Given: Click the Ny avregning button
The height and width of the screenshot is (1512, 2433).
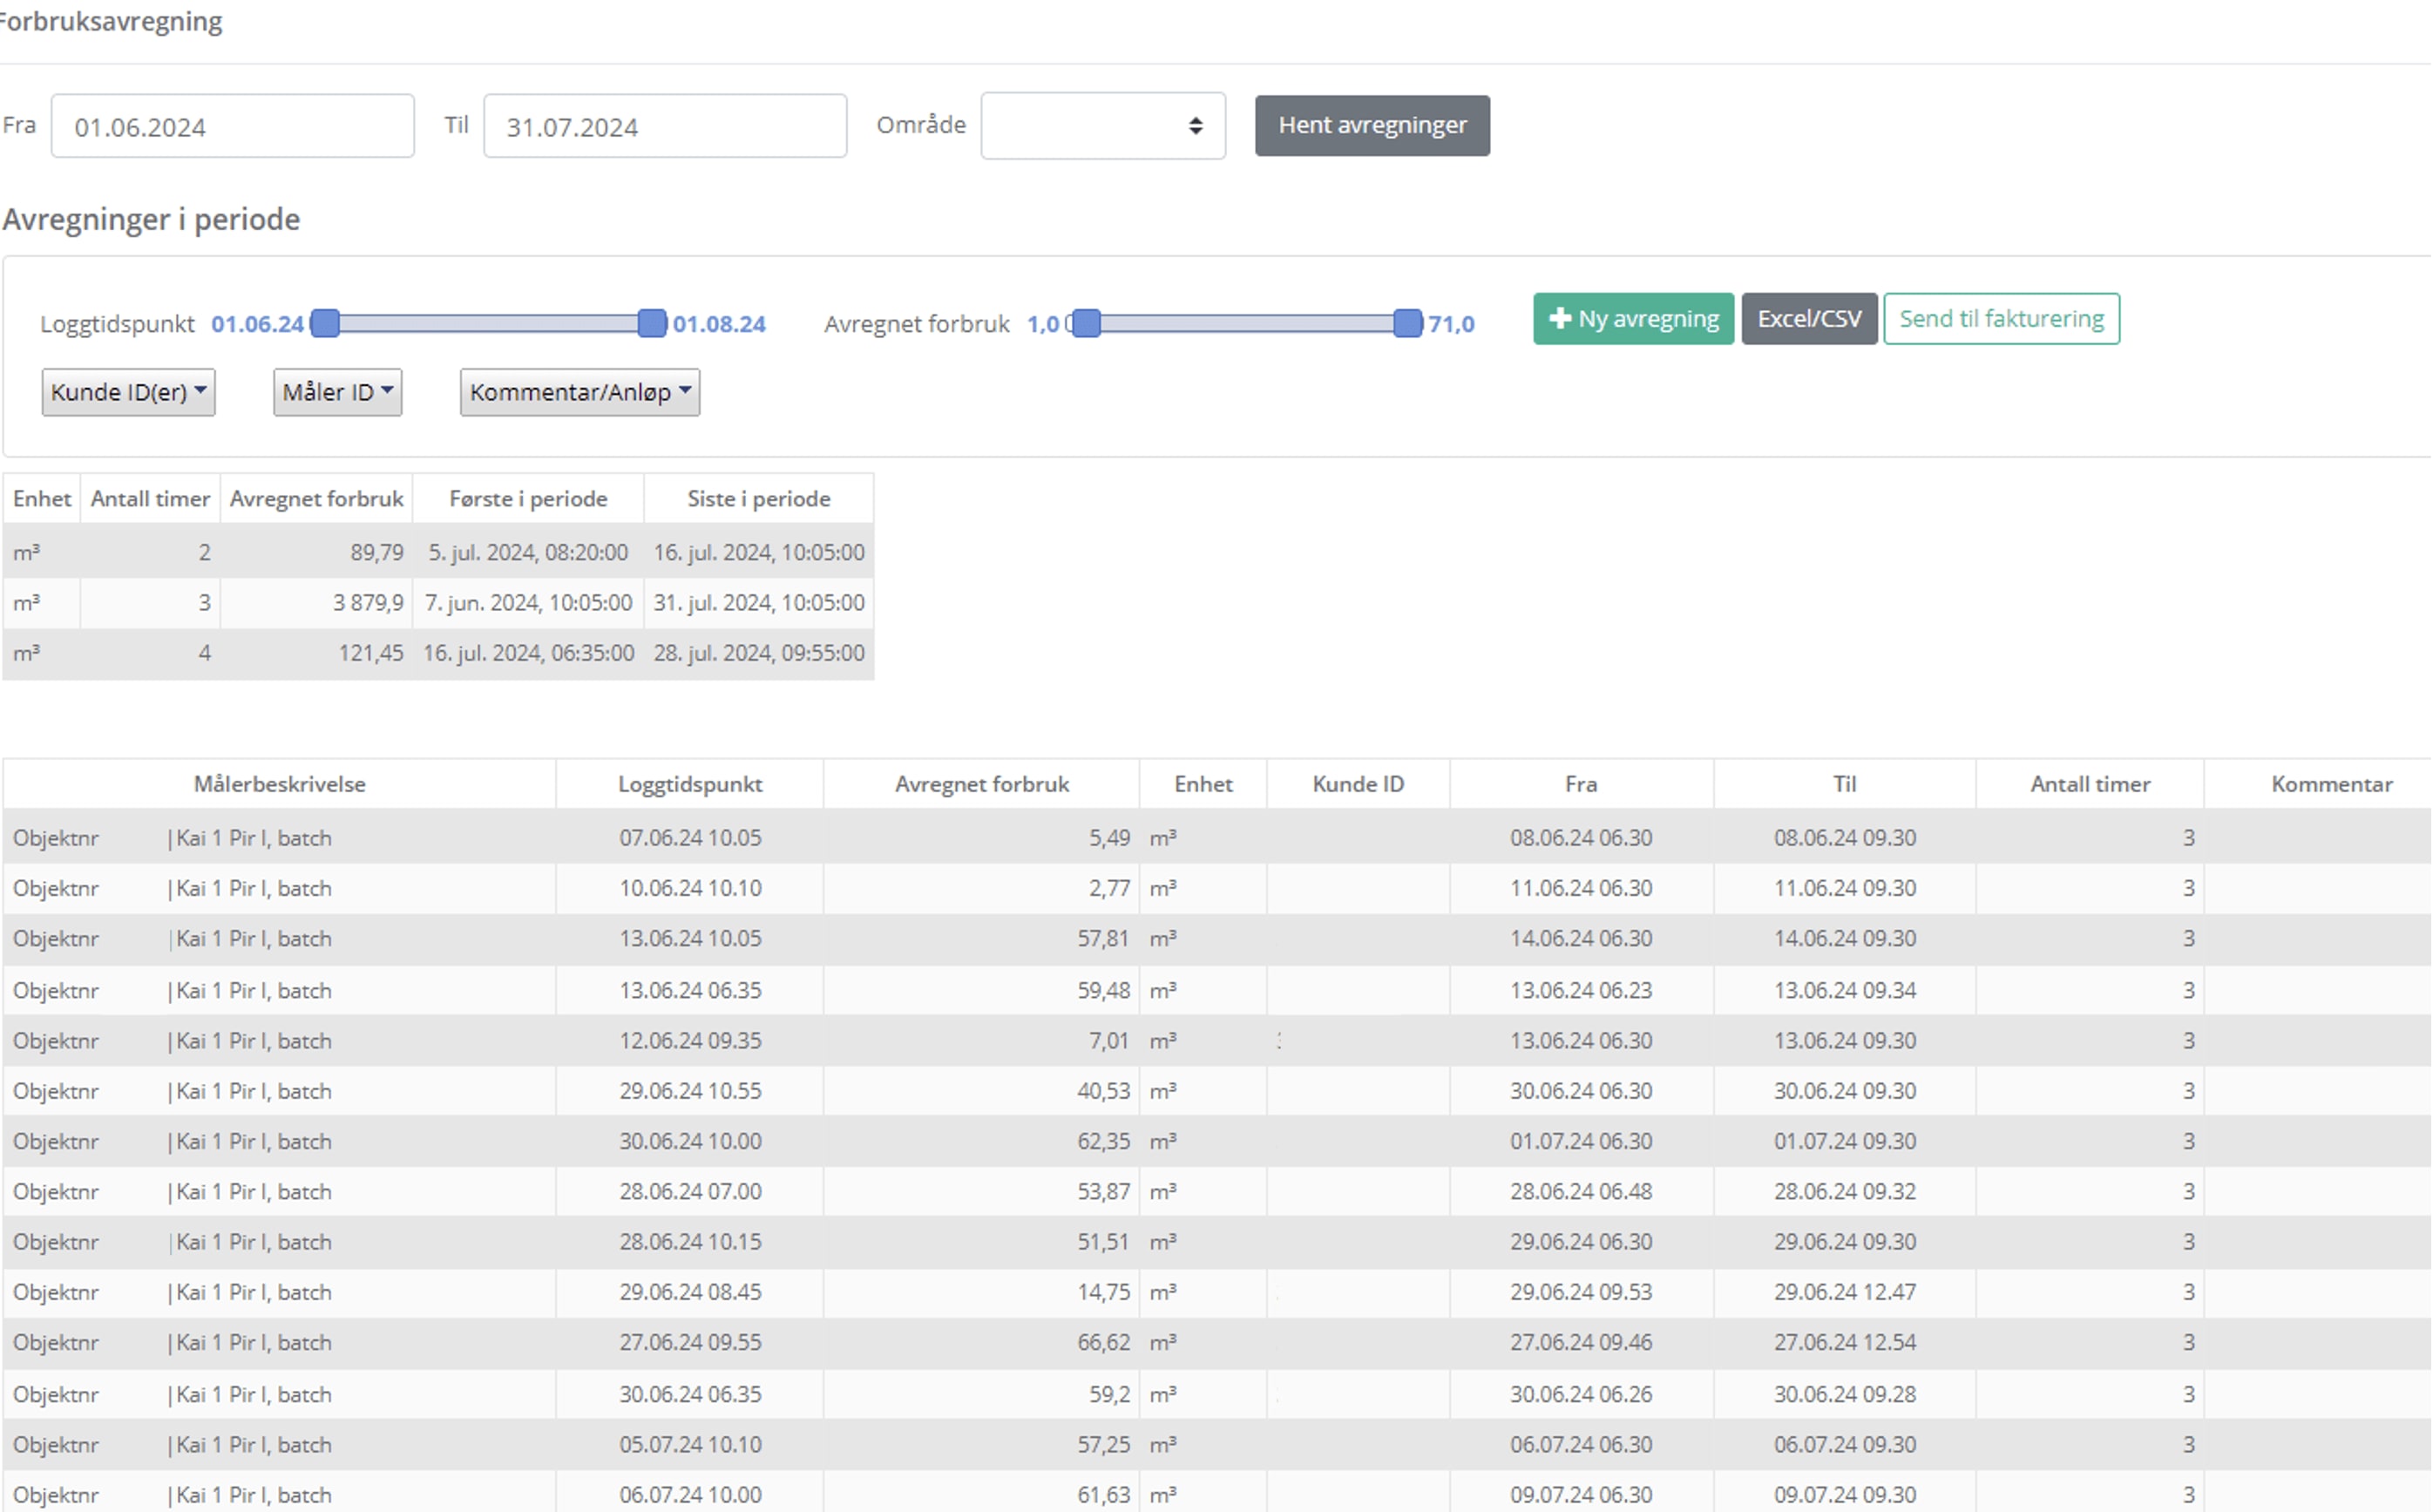Looking at the screenshot, I should click(x=1633, y=319).
